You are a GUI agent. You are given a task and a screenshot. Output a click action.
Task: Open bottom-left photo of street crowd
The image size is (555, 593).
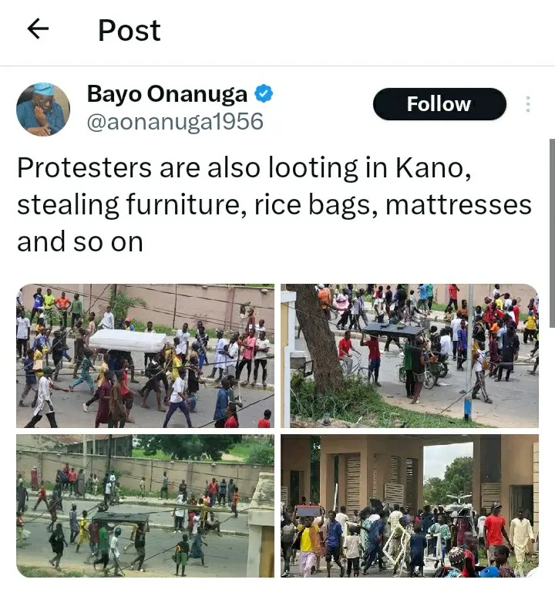(145, 506)
